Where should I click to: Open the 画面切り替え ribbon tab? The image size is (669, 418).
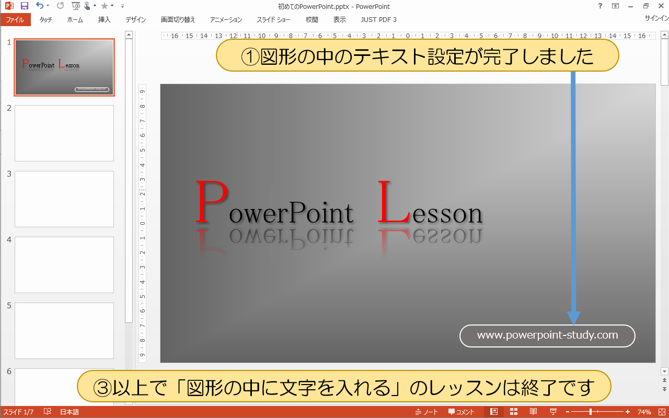click(178, 19)
